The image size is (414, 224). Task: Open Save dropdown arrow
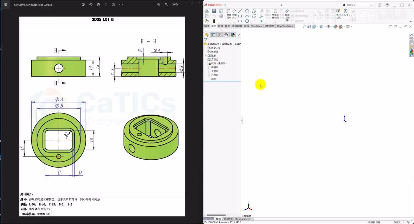coord(218,11)
